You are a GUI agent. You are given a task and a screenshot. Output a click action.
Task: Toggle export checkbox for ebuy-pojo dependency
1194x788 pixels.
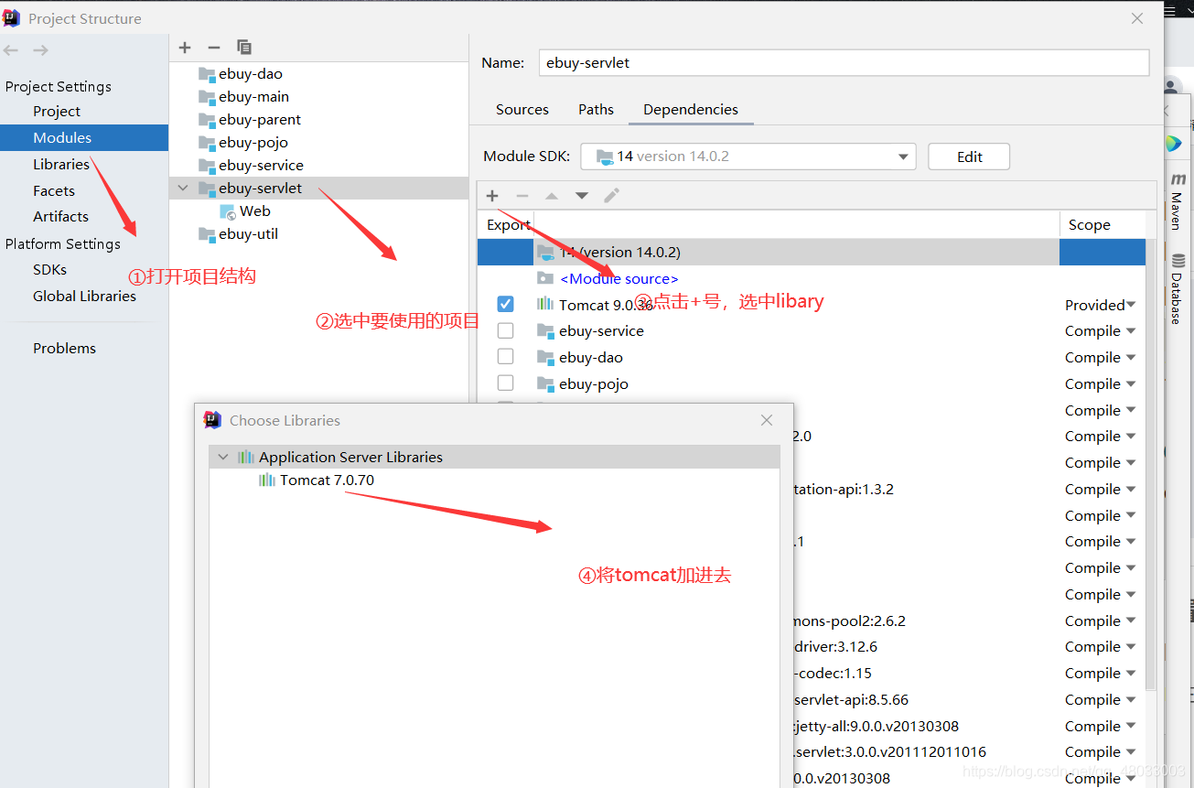tap(505, 383)
